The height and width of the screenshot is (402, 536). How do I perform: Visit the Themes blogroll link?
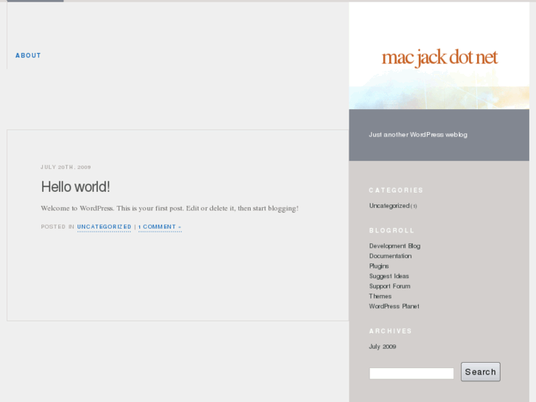point(380,297)
